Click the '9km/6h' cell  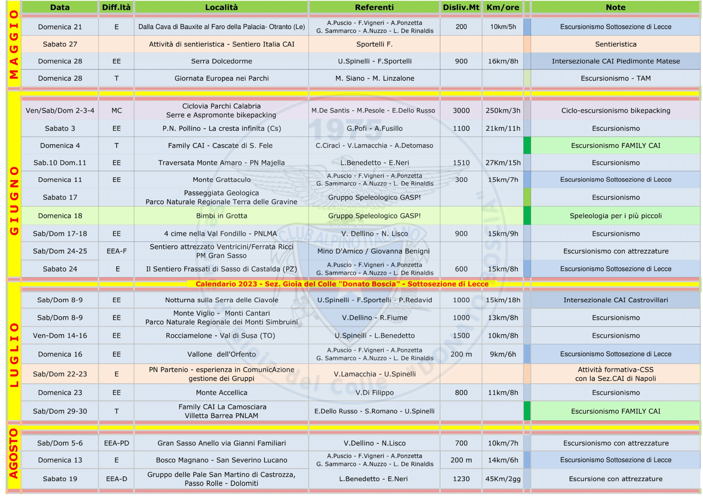[503, 354]
